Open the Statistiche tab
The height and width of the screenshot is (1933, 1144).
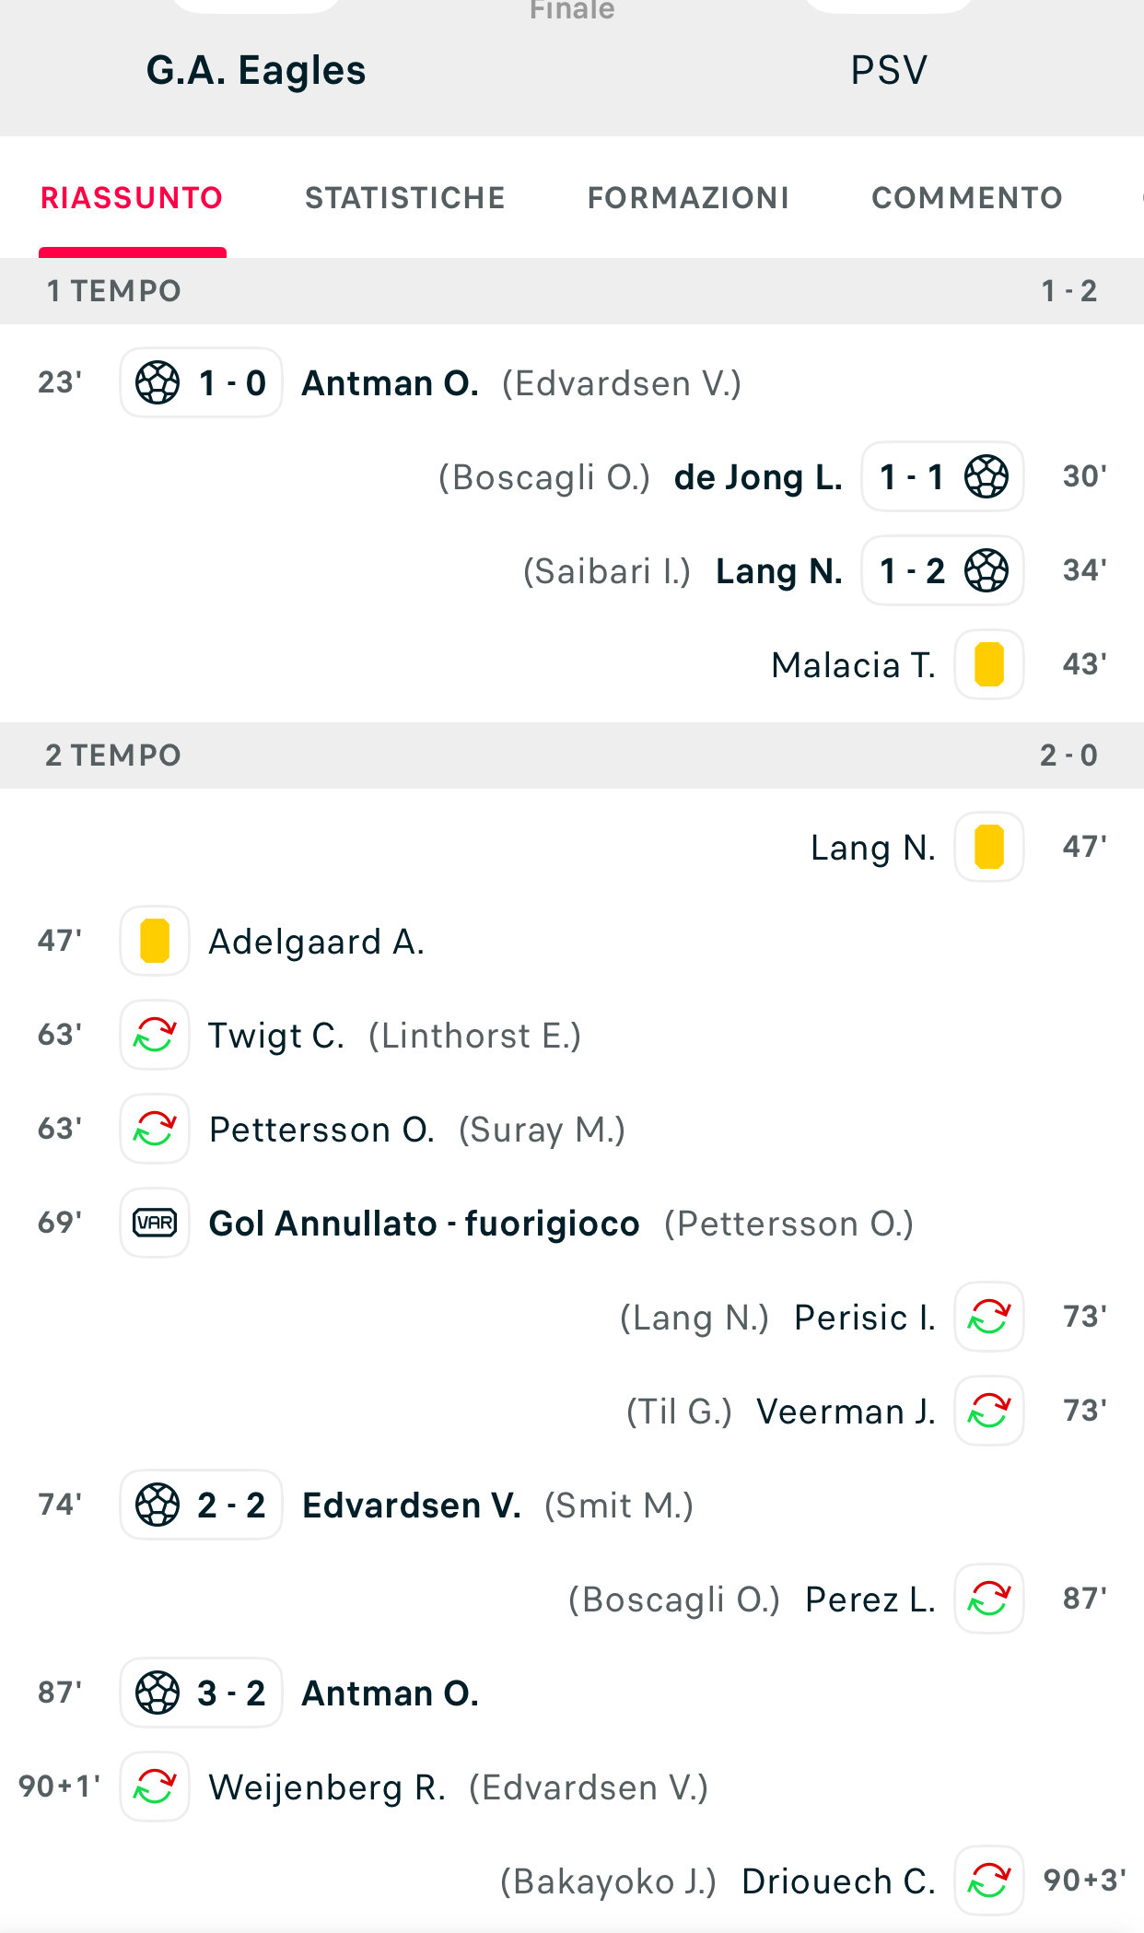coord(404,197)
